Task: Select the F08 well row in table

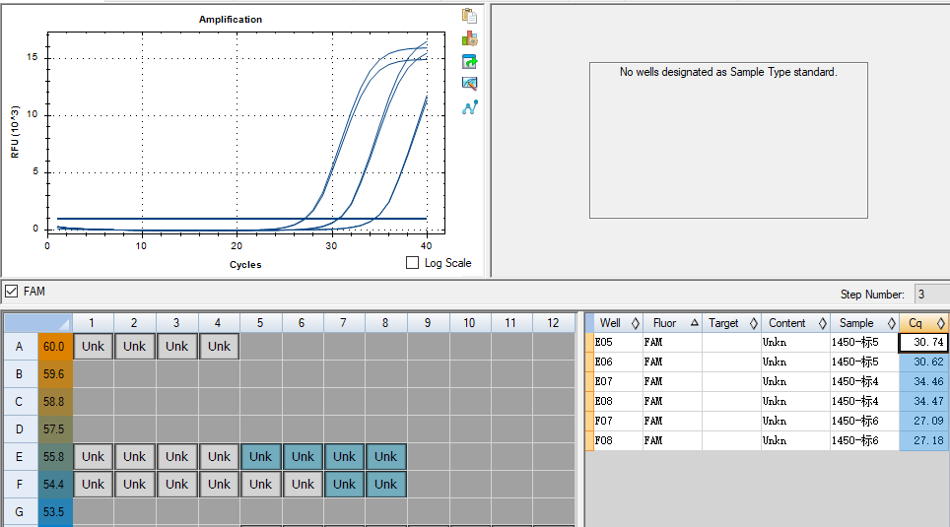Action: 767,440
